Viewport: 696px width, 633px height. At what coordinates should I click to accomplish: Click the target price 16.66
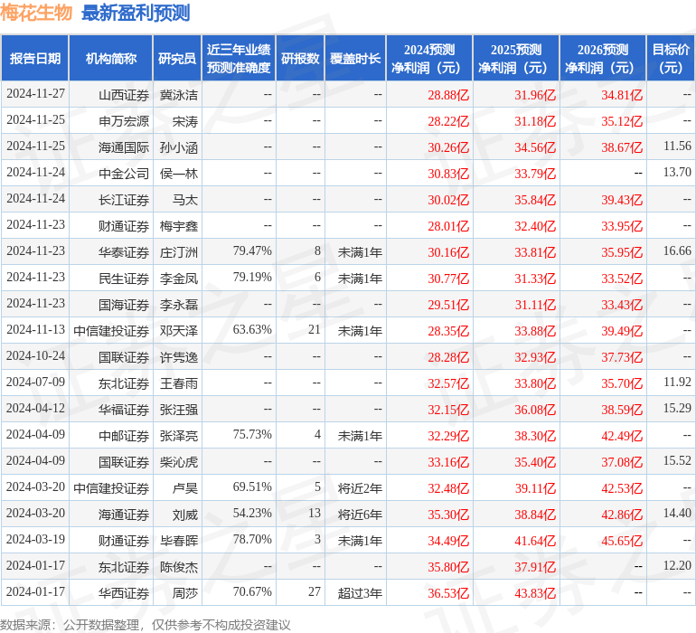pos(677,251)
